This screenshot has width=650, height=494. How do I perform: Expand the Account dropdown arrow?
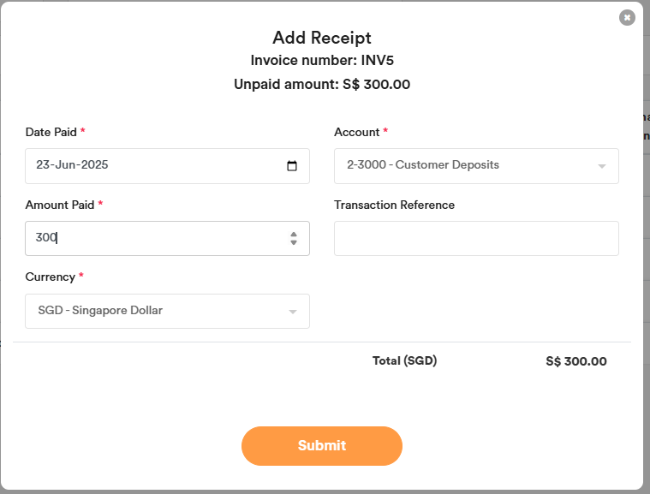(601, 166)
